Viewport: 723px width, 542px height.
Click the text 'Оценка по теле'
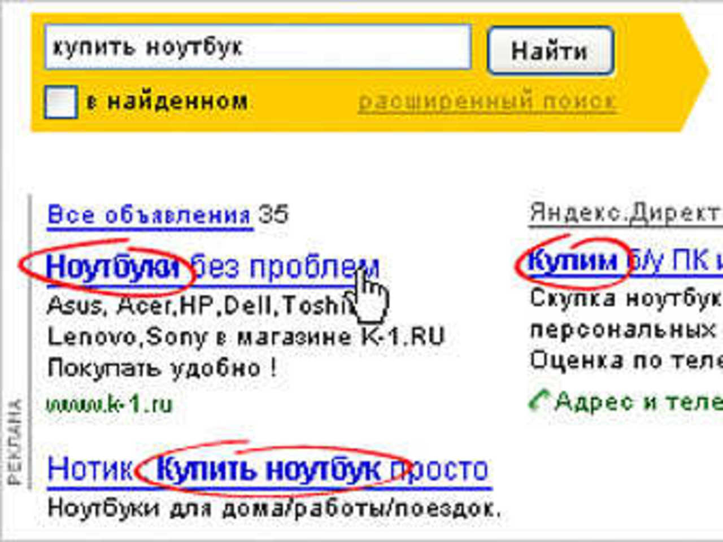click(626, 360)
